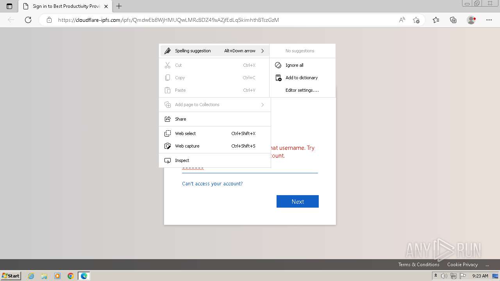Open Terms & Conditions footer link
Screen dimensions: 500x281
coord(419,265)
